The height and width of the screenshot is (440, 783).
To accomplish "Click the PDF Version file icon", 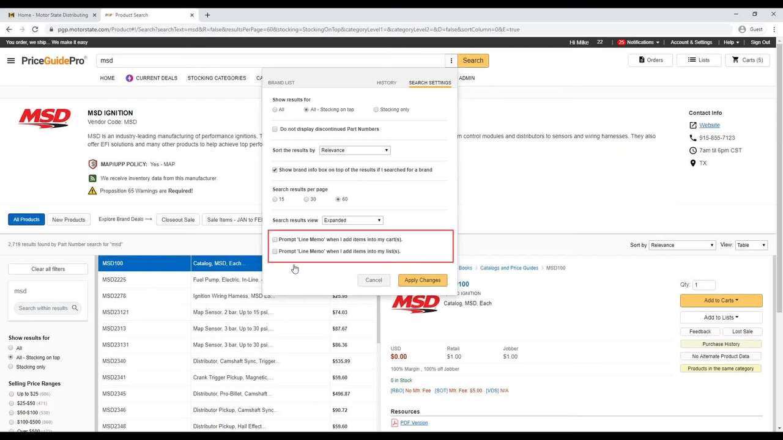I will (395, 423).
